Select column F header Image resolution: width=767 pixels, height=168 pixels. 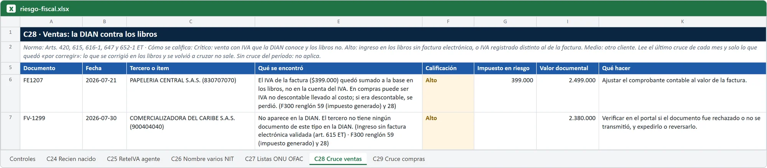448,22
